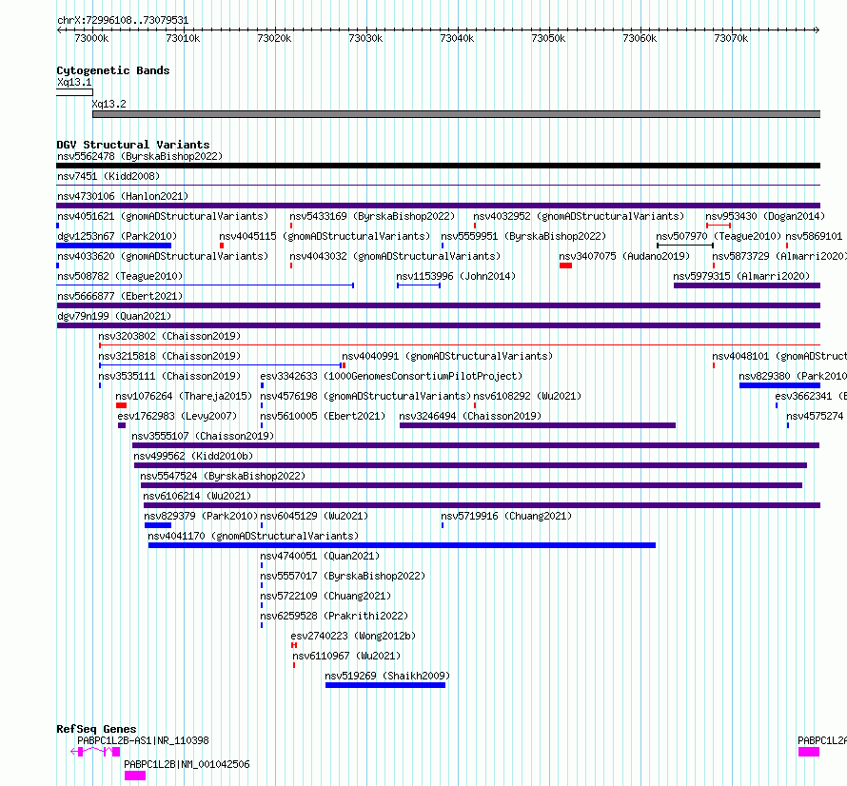
Task: Click nsv5873729 (Almarri2020) label
Action: pyautogui.click(x=778, y=256)
